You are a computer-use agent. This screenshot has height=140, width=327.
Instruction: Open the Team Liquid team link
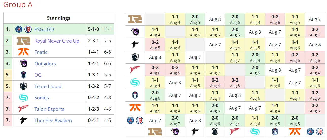coord(48,86)
